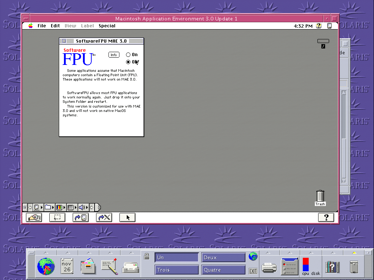
Task: Open the balloon help menu icon
Action: pos(318,26)
